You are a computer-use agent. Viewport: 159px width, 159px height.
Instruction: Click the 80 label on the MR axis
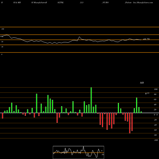pos(155,94)
